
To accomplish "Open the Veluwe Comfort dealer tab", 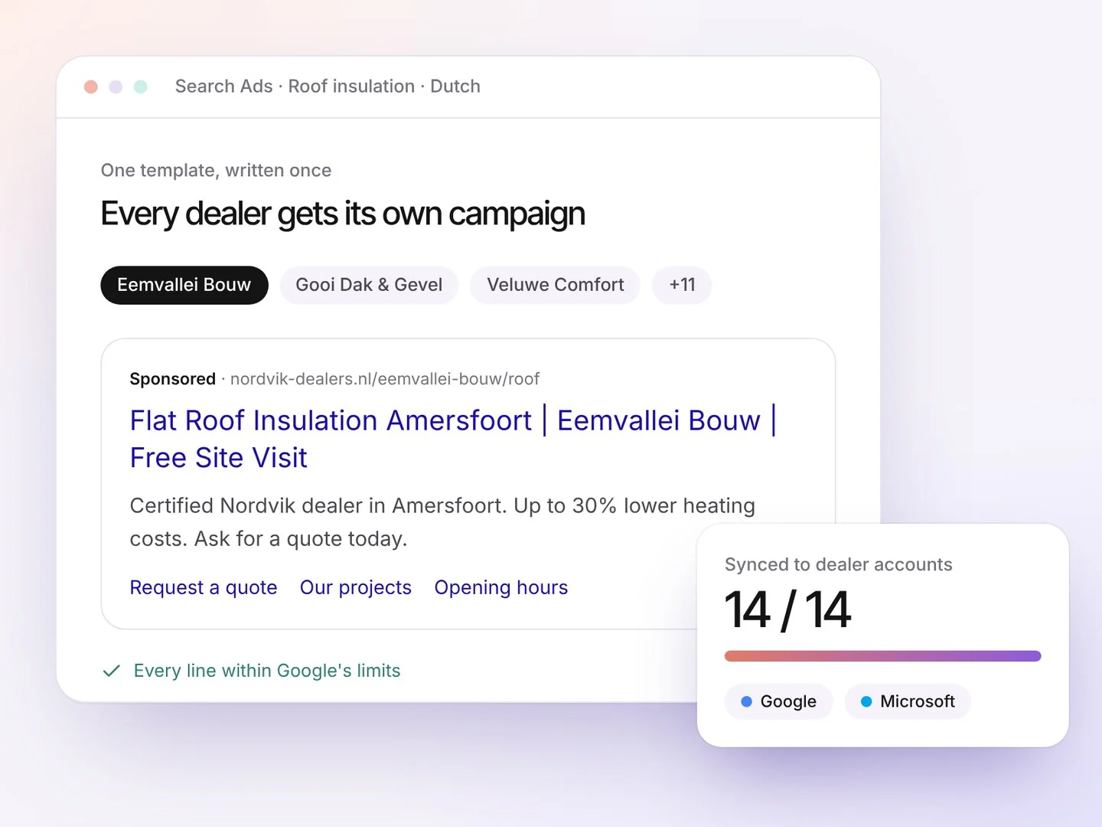I will (x=556, y=285).
